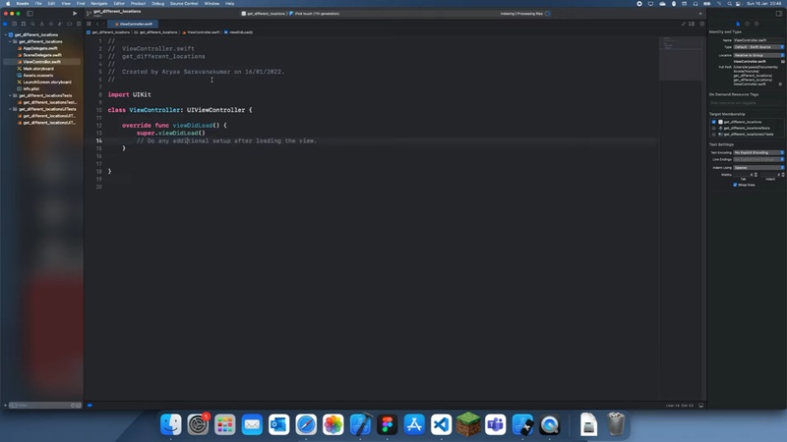Image resolution: width=787 pixels, height=442 pixels.
Task: Select Main.storyboard in the navigator
Action: (x=38, y=69)
